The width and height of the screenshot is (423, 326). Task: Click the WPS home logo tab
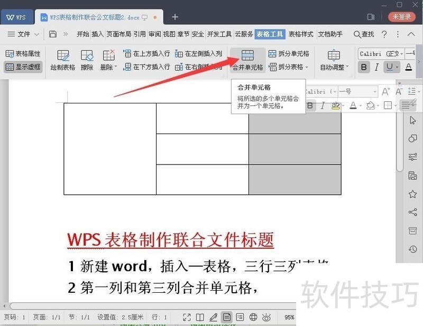click(16, 17)
